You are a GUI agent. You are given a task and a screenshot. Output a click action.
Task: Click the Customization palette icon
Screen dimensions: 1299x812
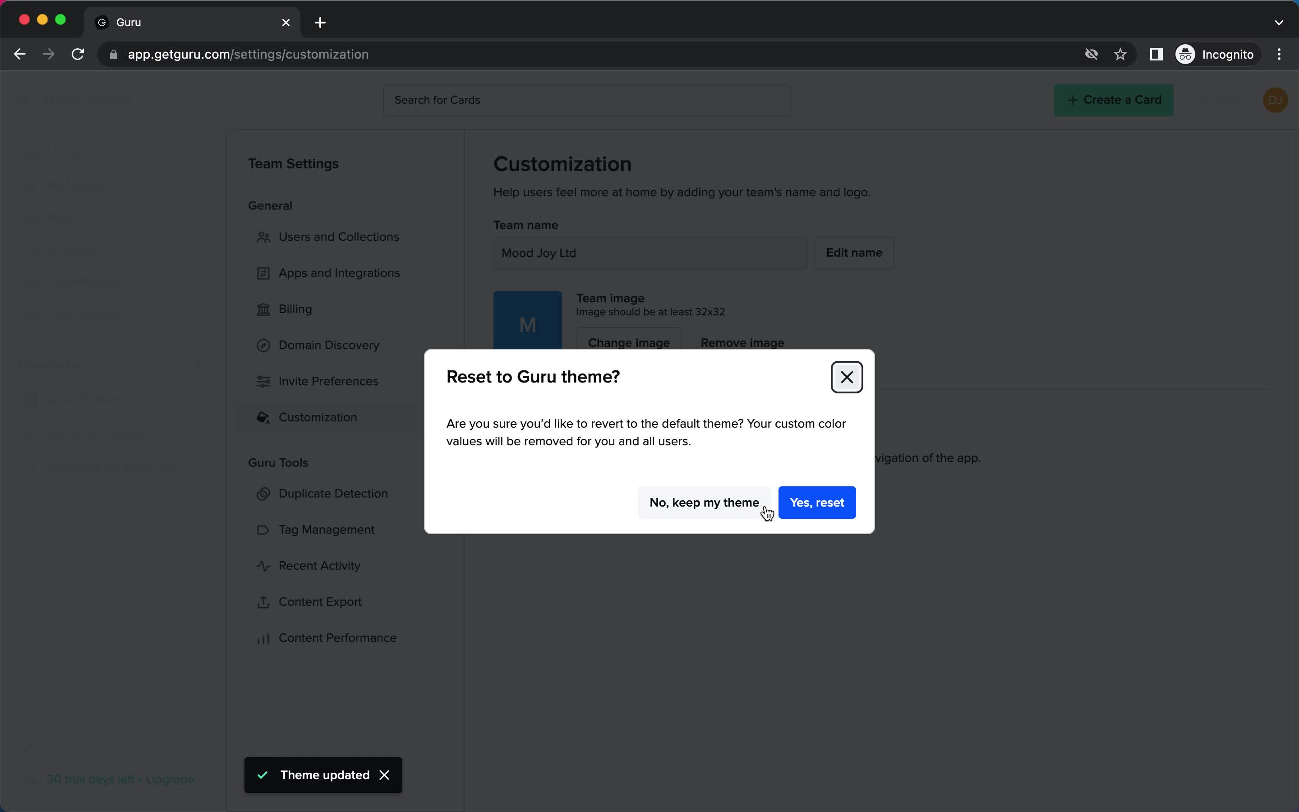[x=263, y=417]
